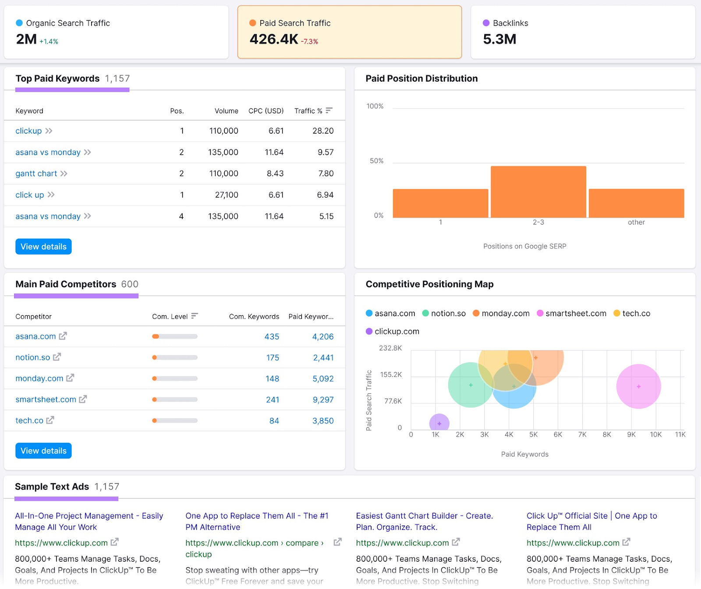Screen dimensions: 701x589
Task: Select the Organic Search Traffic card
Action: click(116, 32)
